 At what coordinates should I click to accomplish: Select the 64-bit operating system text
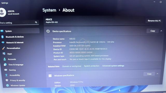[89, 56]
